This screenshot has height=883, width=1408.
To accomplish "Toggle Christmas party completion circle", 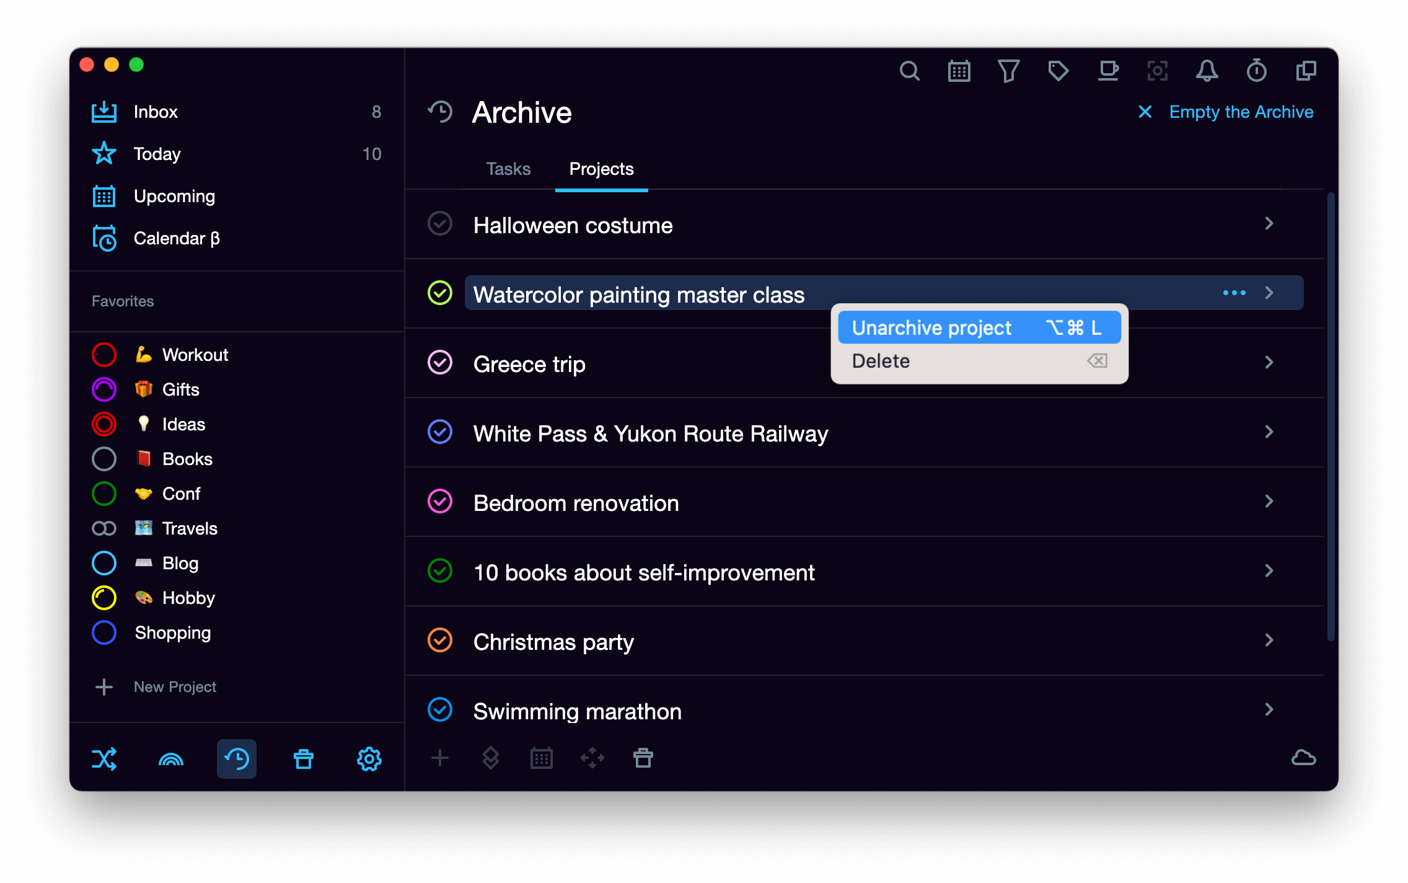I will [440, 641].
